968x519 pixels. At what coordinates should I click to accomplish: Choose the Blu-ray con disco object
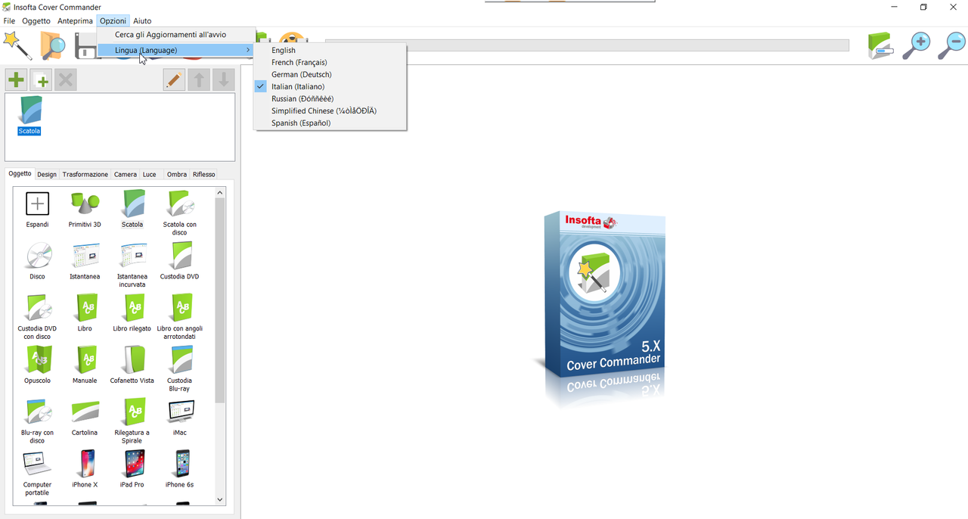(x=37, y=421)
